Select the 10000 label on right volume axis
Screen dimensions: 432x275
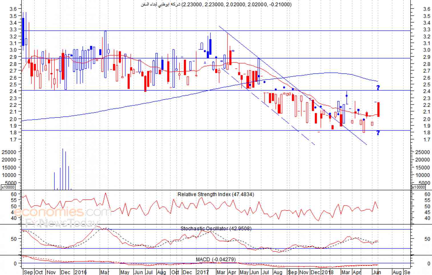[x=423, y=175]
